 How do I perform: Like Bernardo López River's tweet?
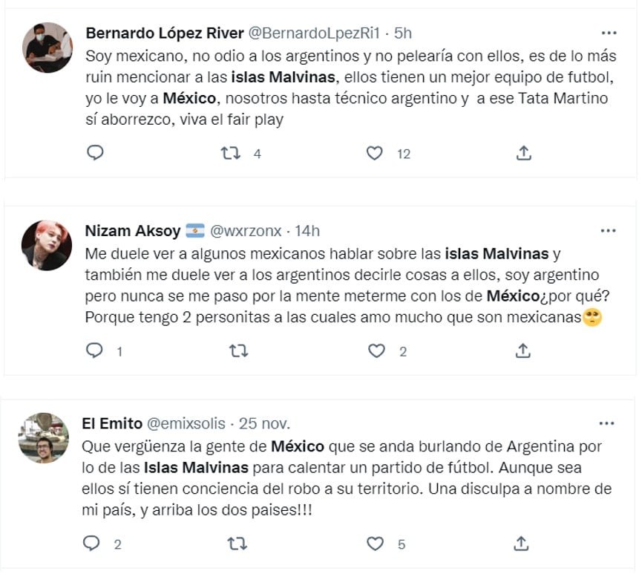(375, 153)
